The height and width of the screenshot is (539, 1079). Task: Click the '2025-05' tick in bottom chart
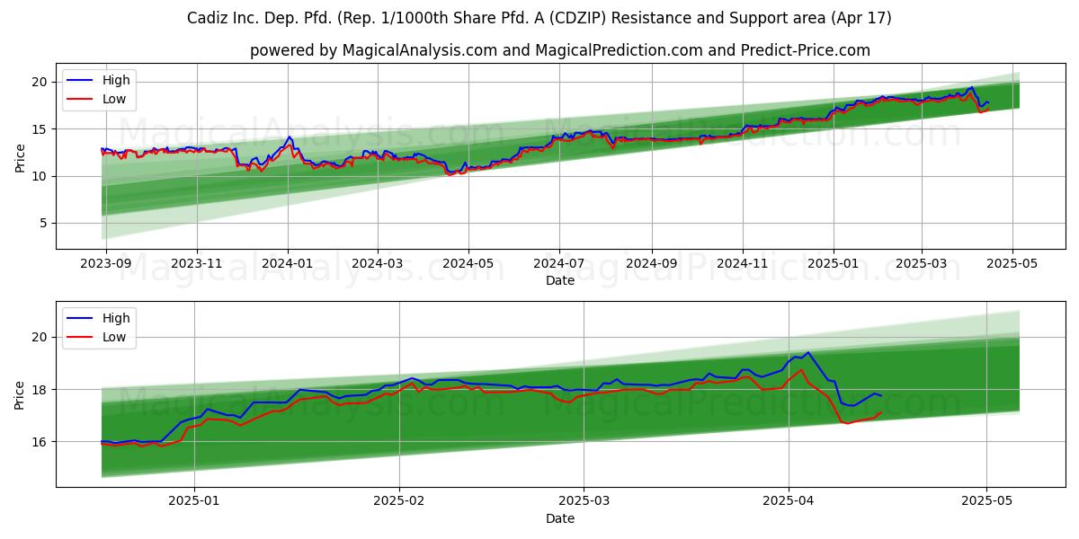[986, 501]
